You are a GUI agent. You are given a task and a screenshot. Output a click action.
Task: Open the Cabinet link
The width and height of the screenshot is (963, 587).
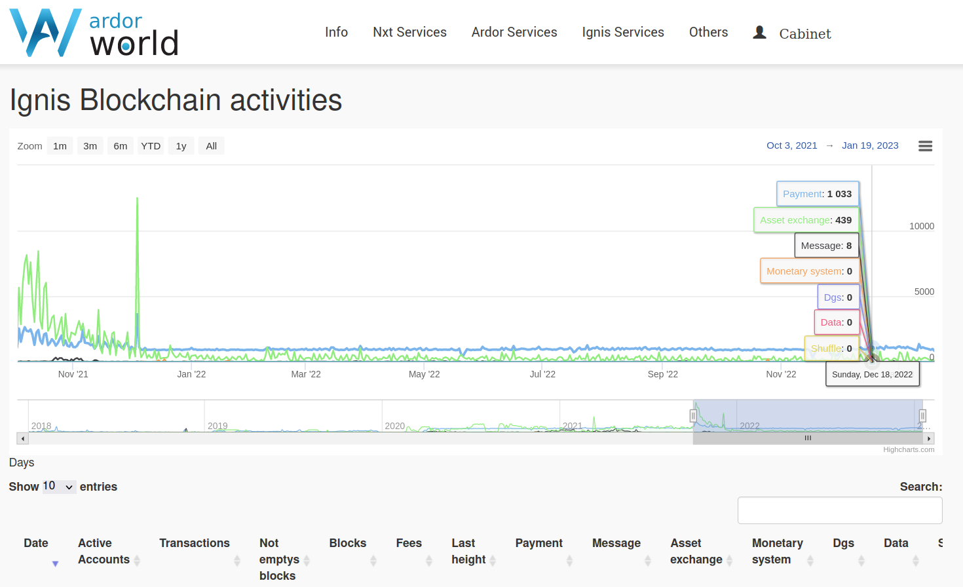(x=805, y=33)
